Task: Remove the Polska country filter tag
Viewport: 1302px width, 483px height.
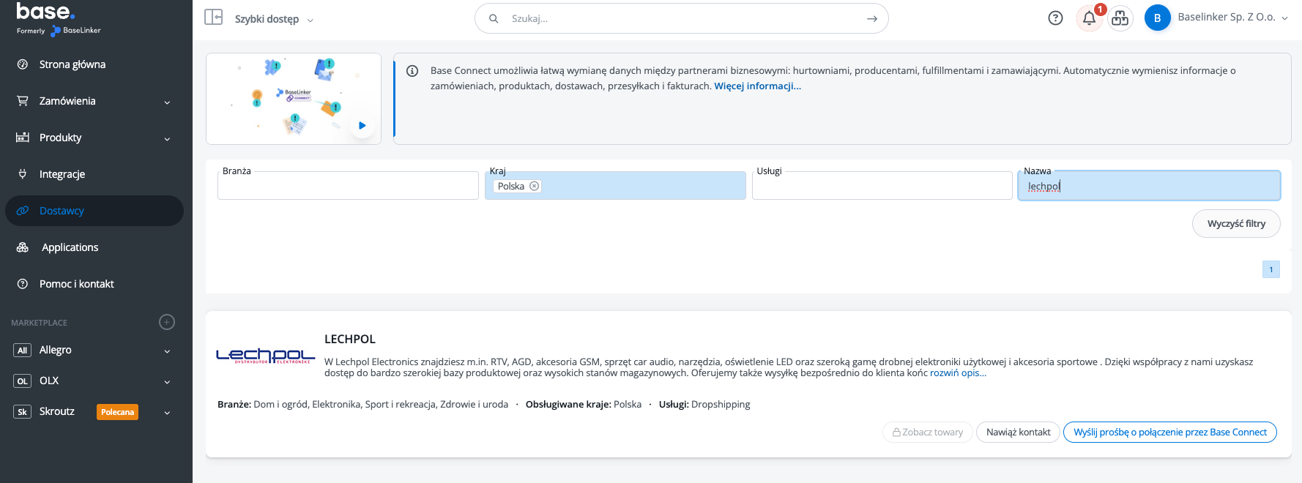Action: pyautogui.click(x=535, y=186)
